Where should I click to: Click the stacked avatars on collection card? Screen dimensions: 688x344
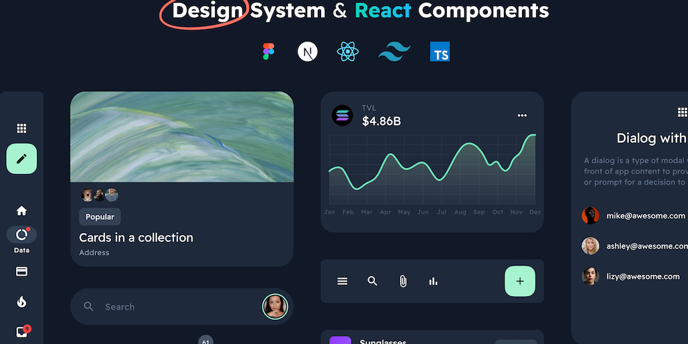click(x=99, y=195)
